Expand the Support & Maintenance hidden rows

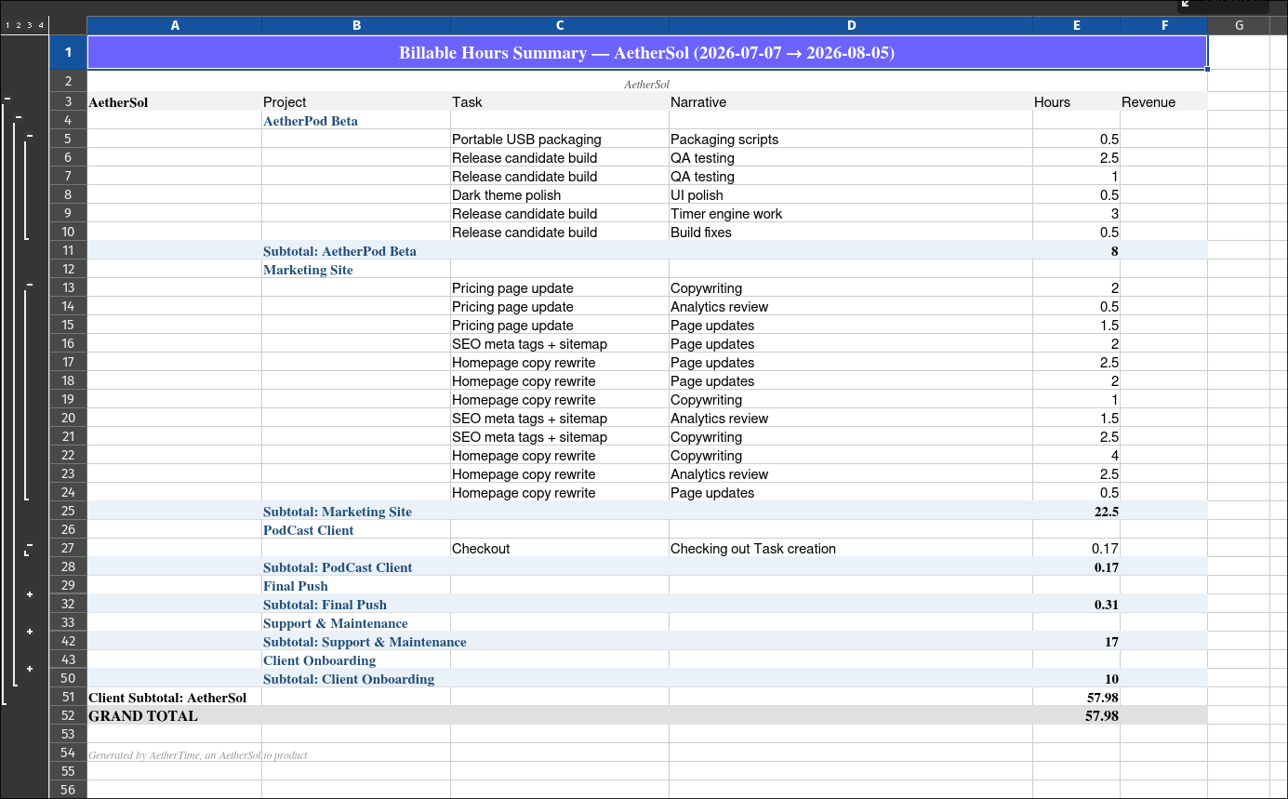click(x=30, y=632)
